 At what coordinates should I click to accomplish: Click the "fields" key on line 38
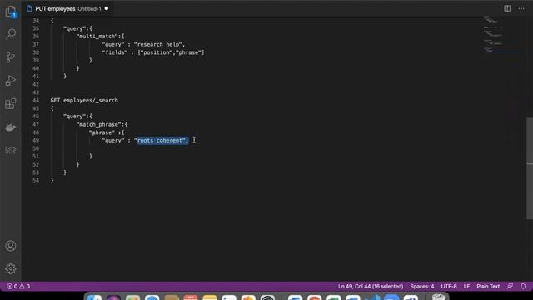[114, 52]
